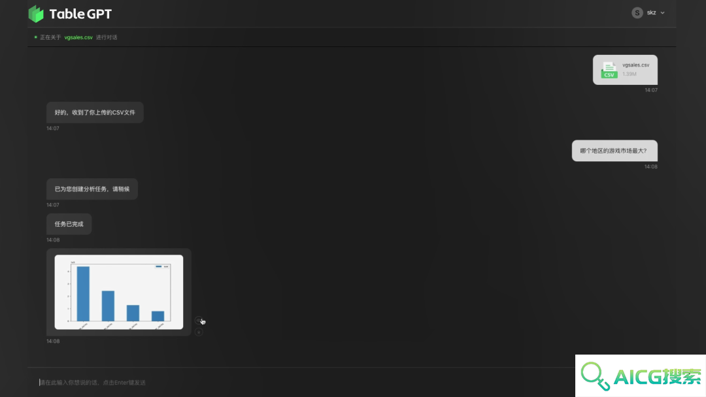Preview the chart with the eye icon
The width and height of the screenshot is (706, 397).
tap(199, 321)
